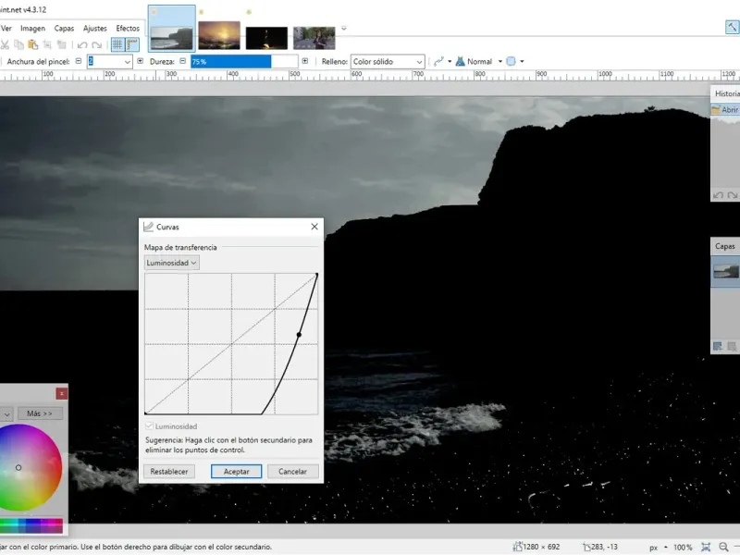Select the layer thumbnail in Capas panel
The height and width of the screenshot is (555, 740).
(x=726, y=271)
